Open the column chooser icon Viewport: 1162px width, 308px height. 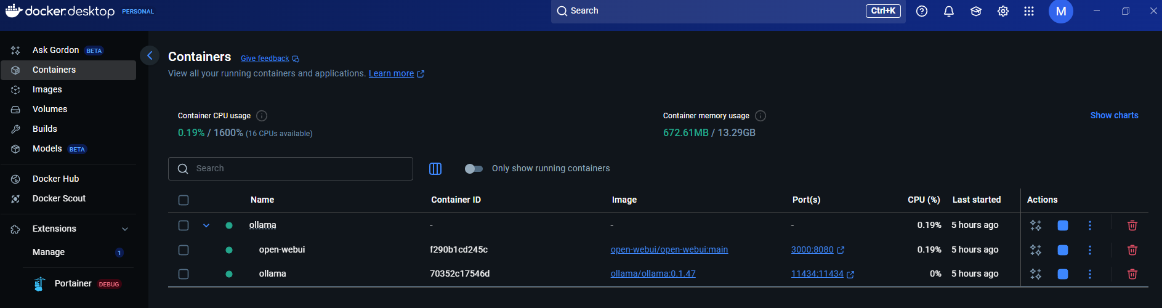pyautogui.click(x=435, y=169)
